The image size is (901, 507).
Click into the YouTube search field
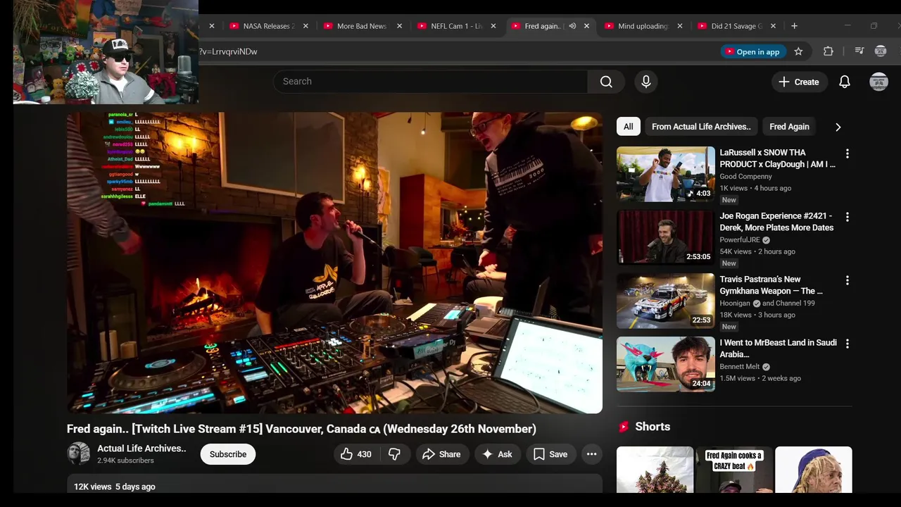[x=430, y=82]
